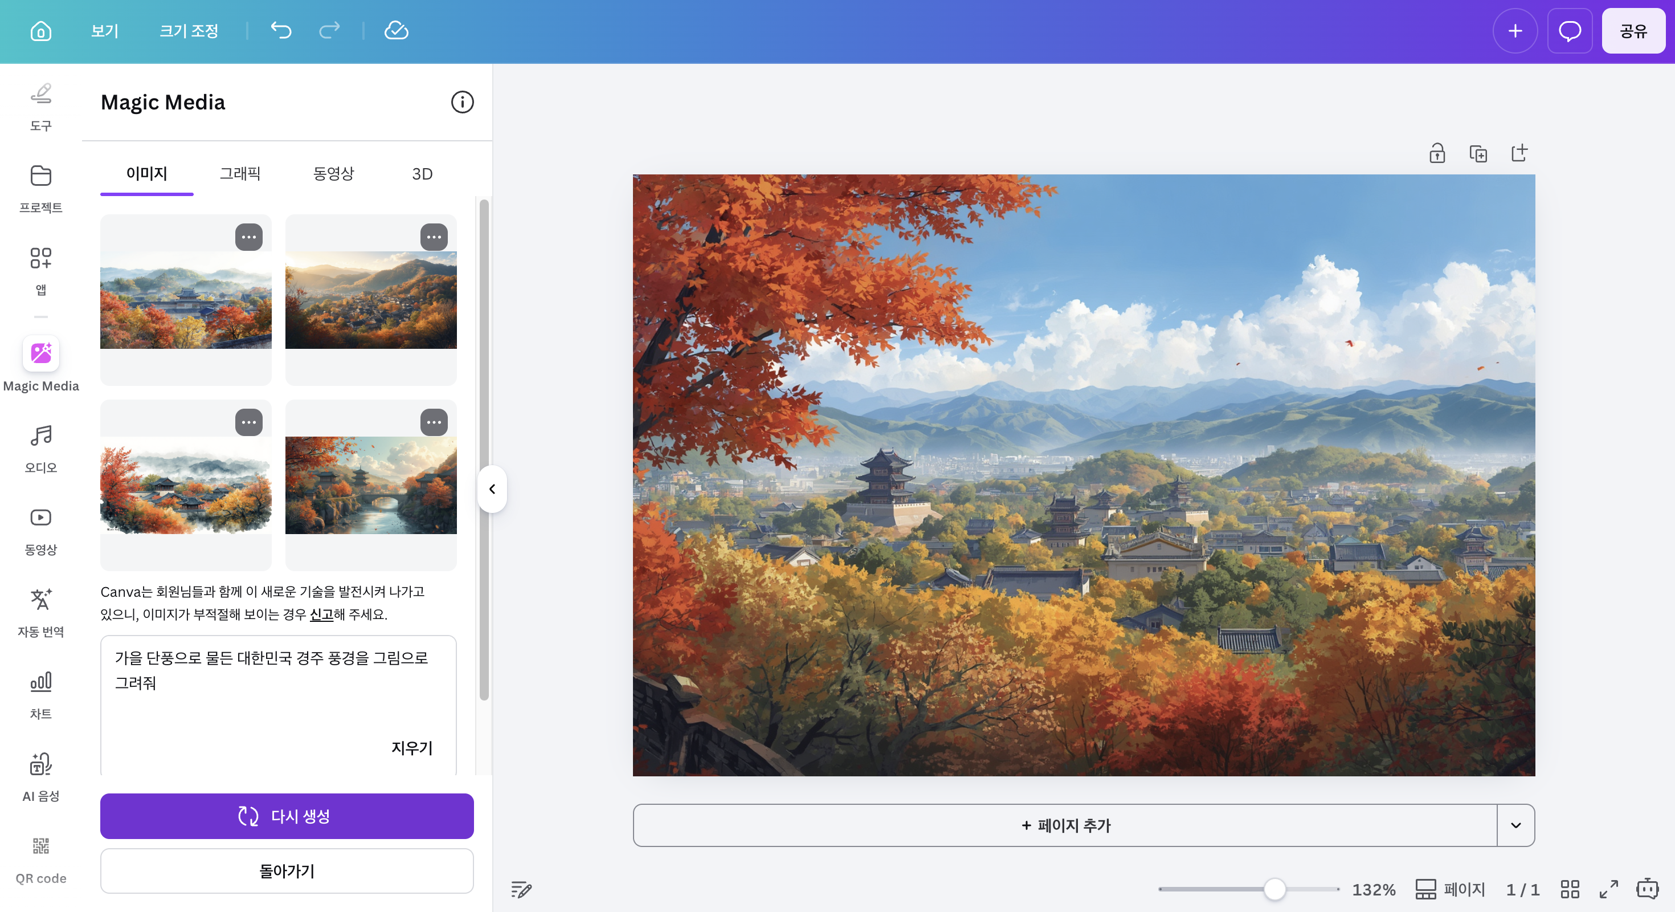
Task: Toggle the grid view icon near zoom controls
Action: coord(1570,890)
